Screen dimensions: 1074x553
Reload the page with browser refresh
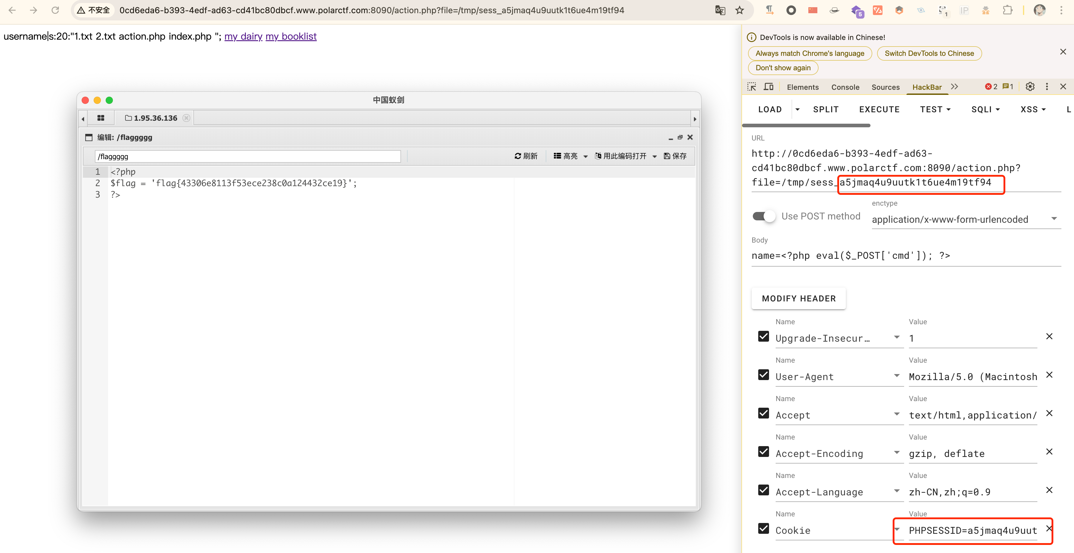(55, 11)
